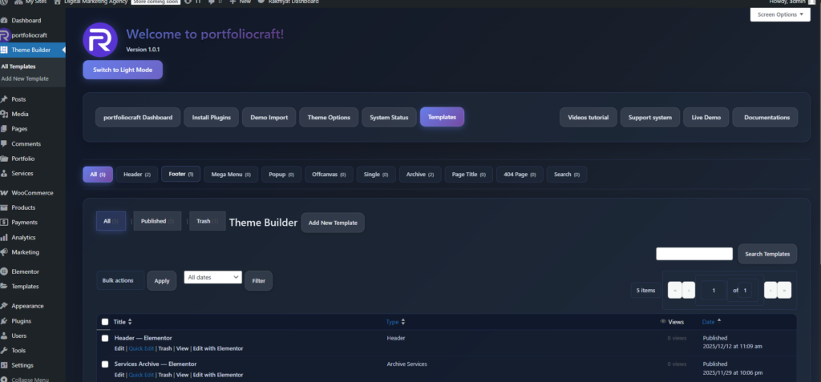This screenshot has height=382, width=821.
Task: Open the All dates dropdown
Action: tap(212, 277)
